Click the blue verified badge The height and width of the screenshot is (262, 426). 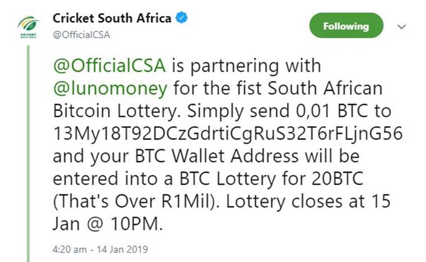coord(181,18)
